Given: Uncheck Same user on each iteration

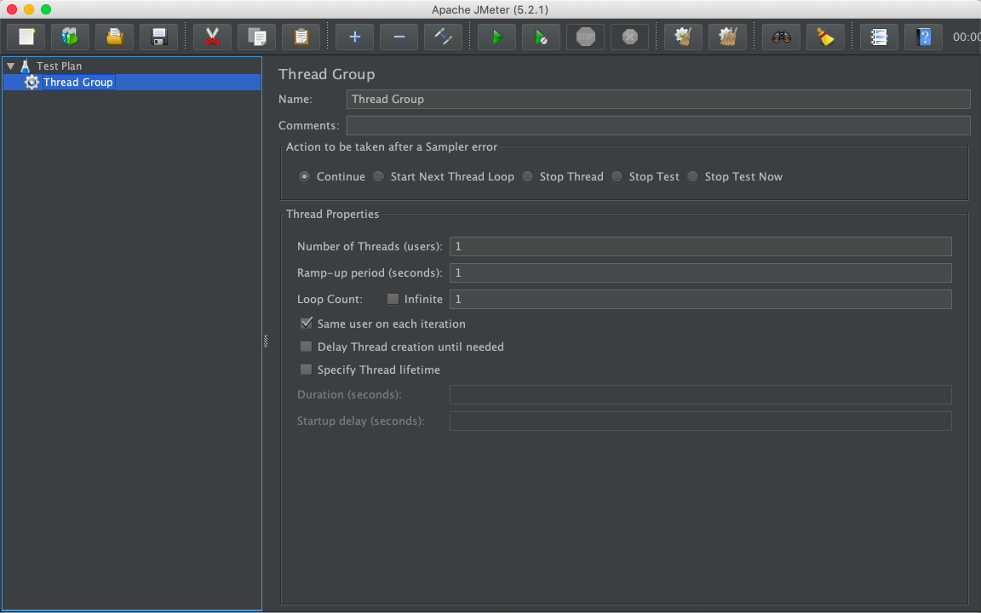Looking at the screenshot, I should (307, 324).
